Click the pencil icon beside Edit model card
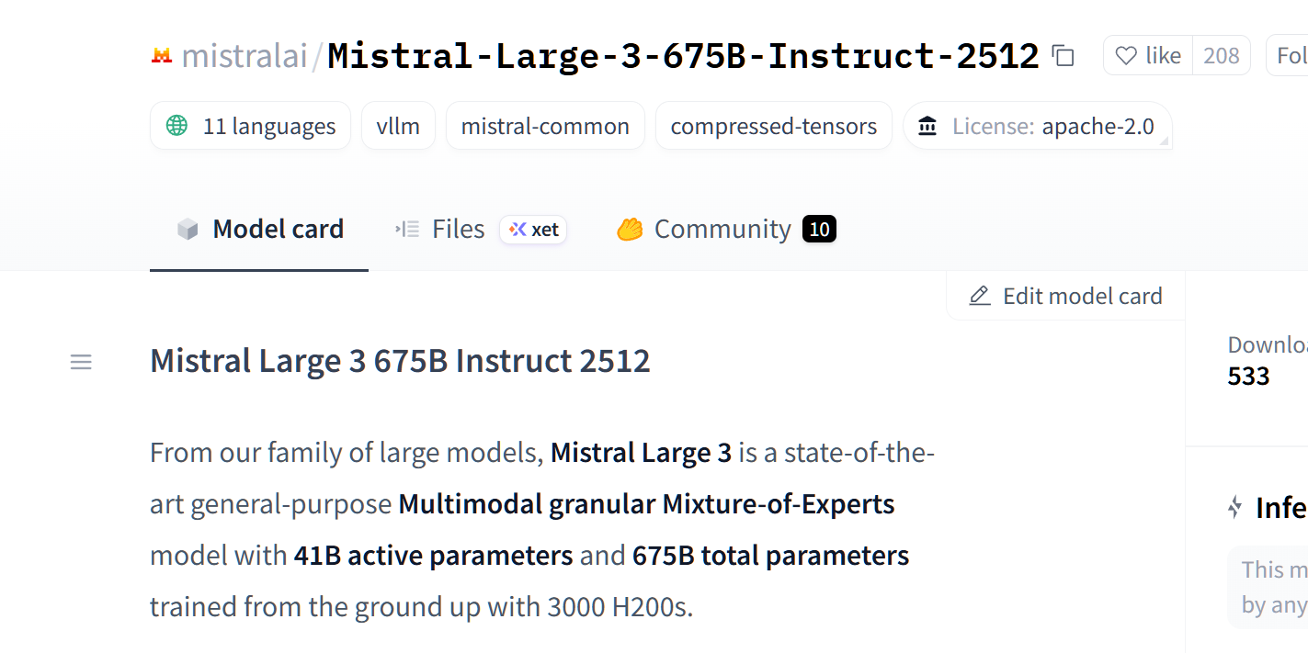This screenshot has height=653, width=1308. click(x=980, y=296)
